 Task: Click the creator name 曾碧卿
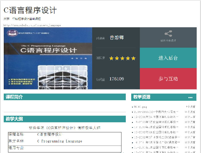coord(117,38)
